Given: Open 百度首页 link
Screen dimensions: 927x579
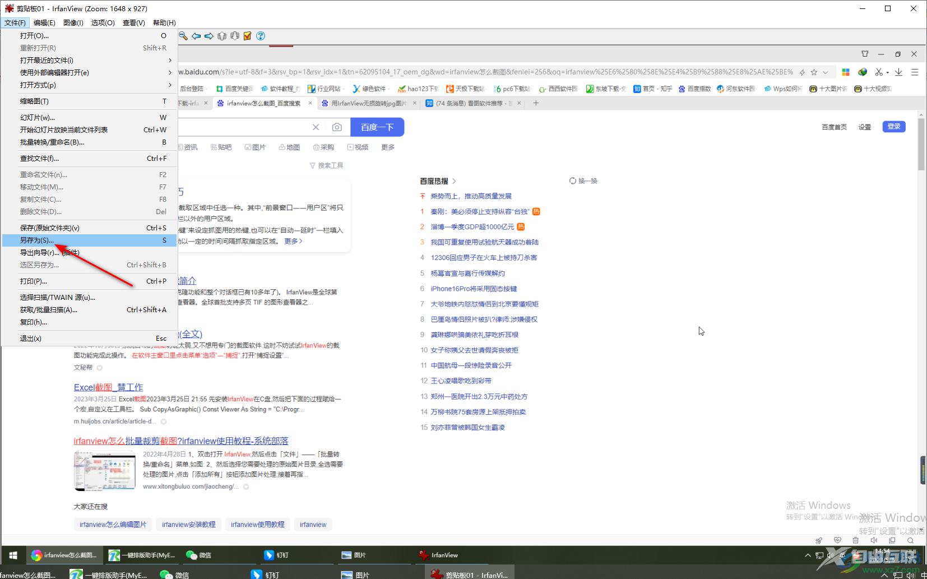Looking at the screenshot, I should (834, 127).
